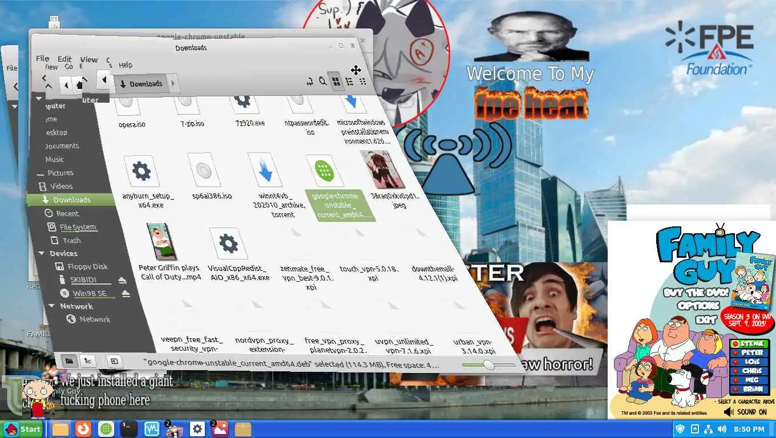Select the winnt4vb_202010_archive.torrent file
Screen dimensions: 776x438
tap(266, 170)
